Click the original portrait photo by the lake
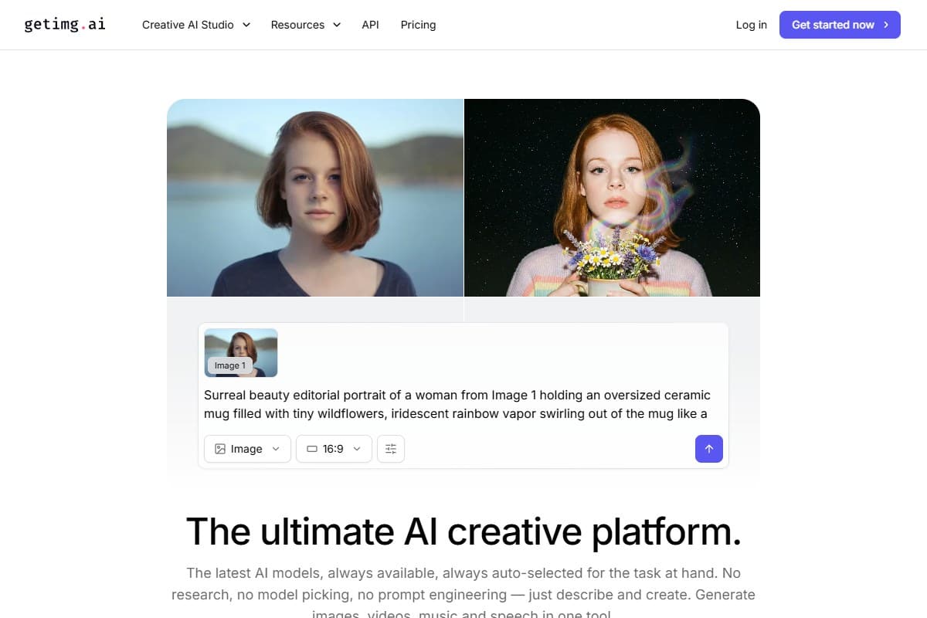The width and height of the screenshot is (927, 618). point(315,198)
